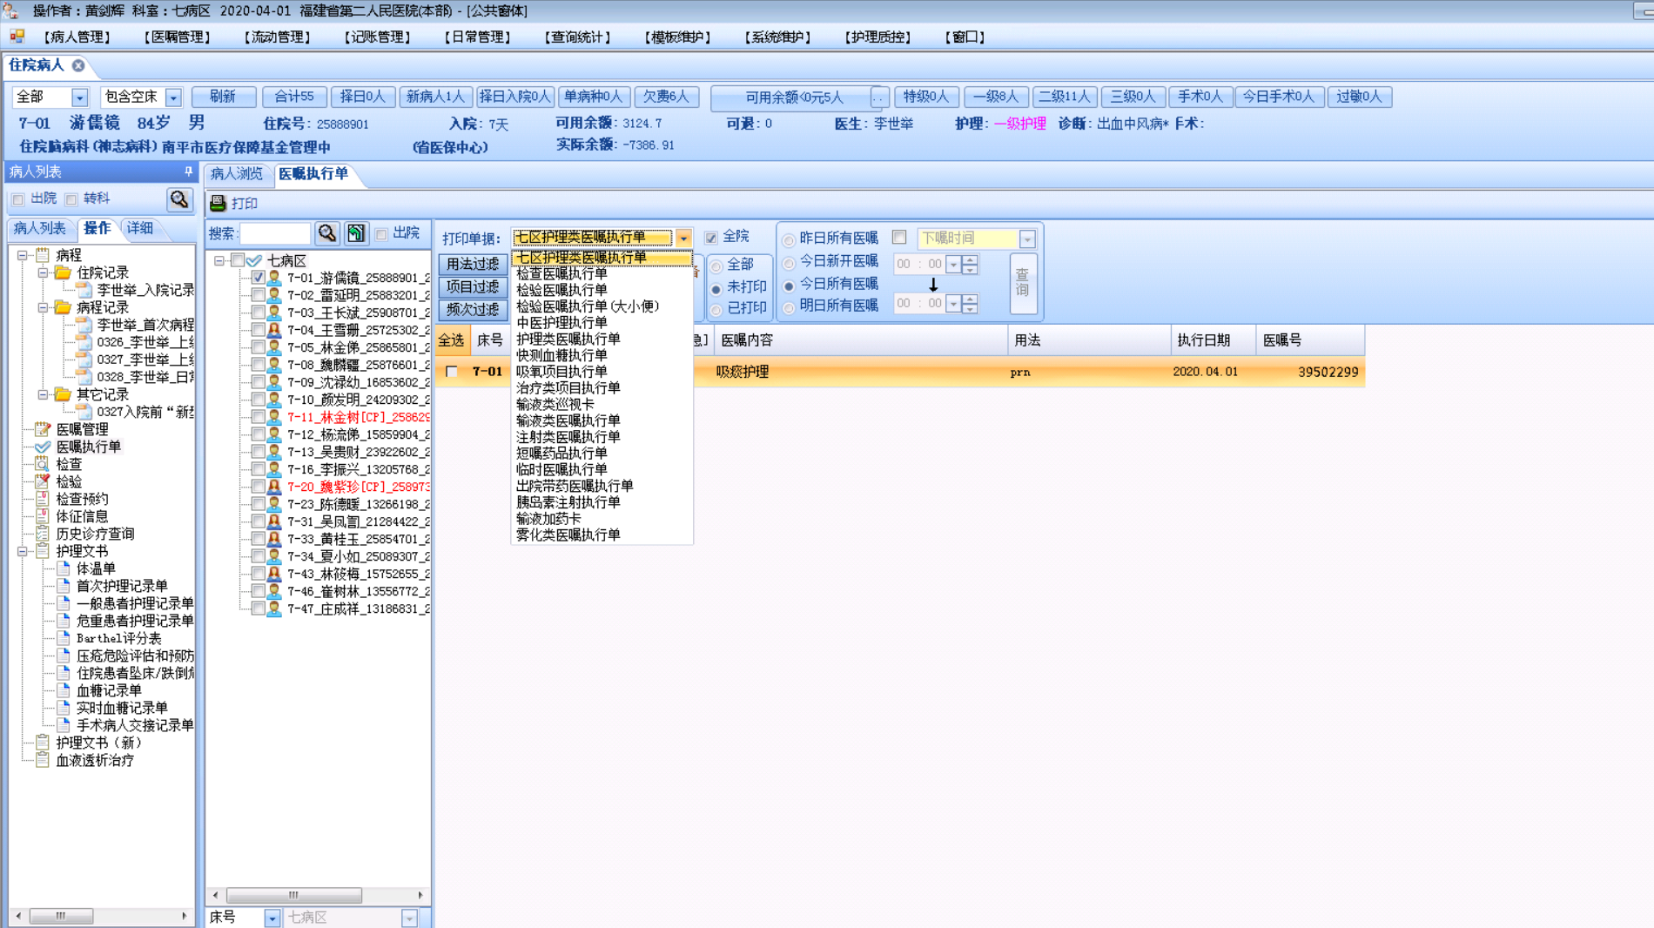Screen dimensions: 1654x928
Task: Click the search magnifier next to 搜索 box
Action: pos(326,233)
